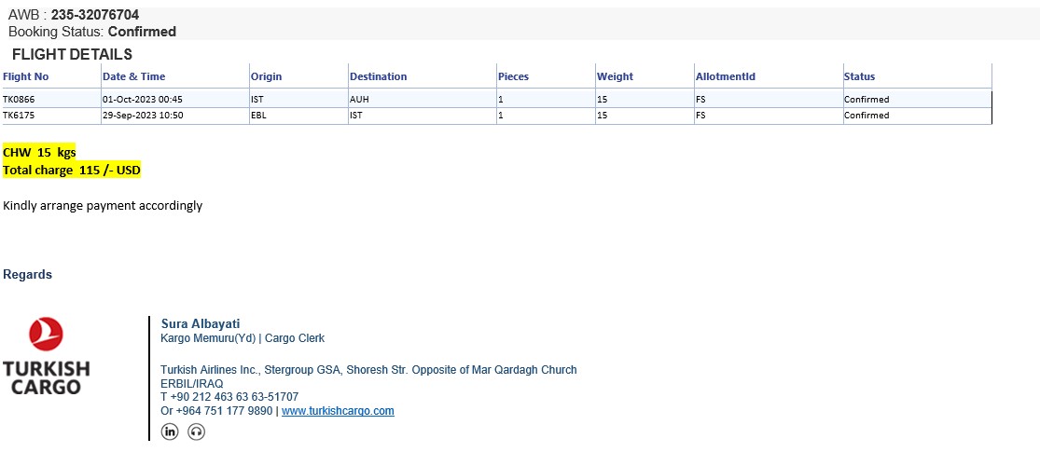
Task: Click the Status column header
Action: (x=859, y=76)
